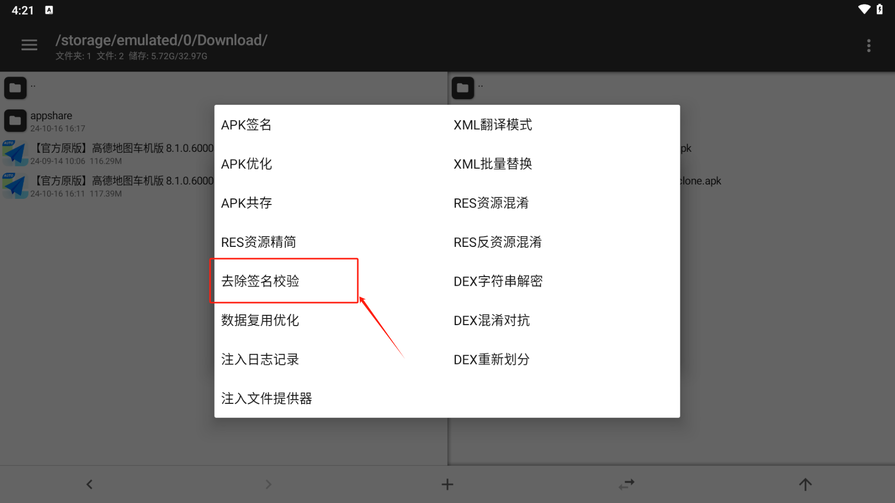Choose 去除签名校验 from the list

coord(260,281)
